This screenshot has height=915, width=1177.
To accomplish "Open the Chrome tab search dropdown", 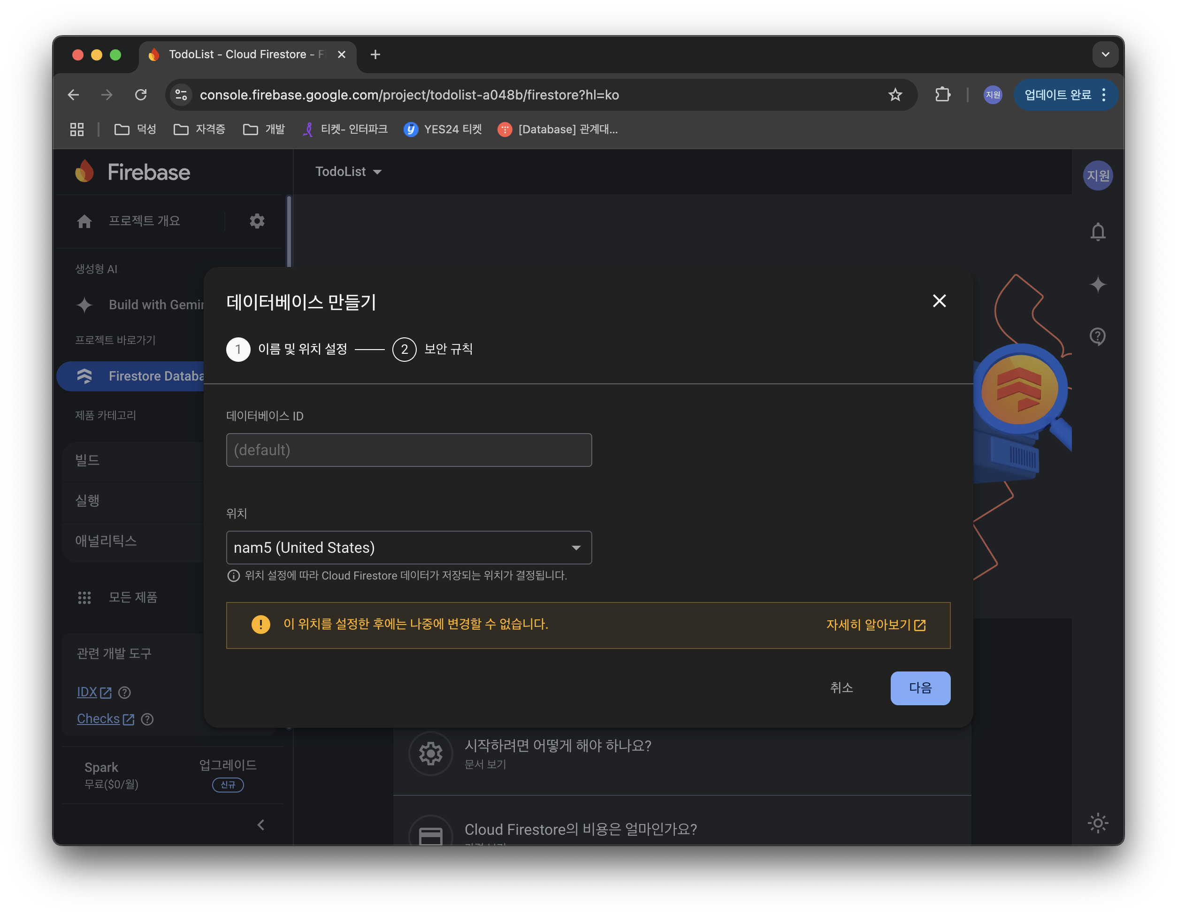I will (x=1105, y=54).
